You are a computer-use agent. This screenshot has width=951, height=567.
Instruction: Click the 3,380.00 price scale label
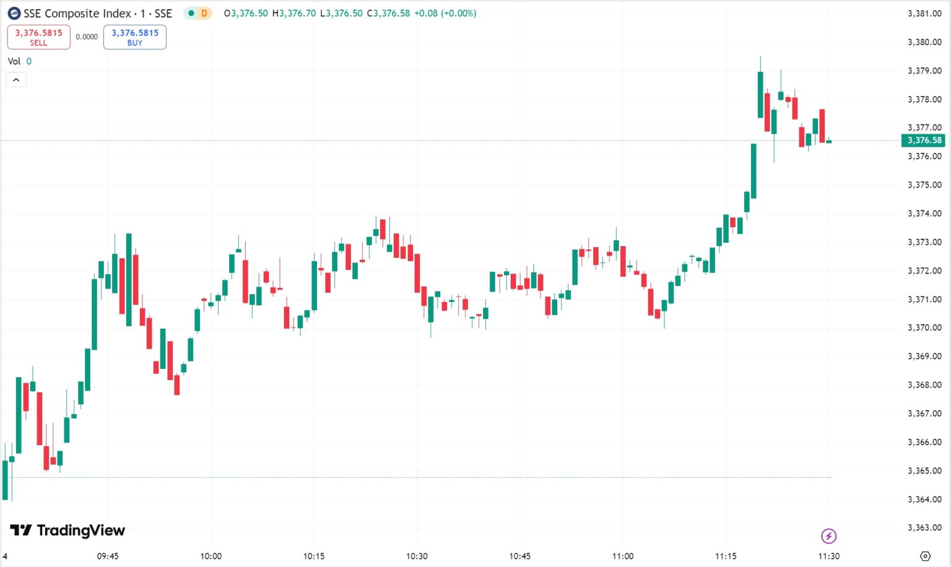[924, 42]
